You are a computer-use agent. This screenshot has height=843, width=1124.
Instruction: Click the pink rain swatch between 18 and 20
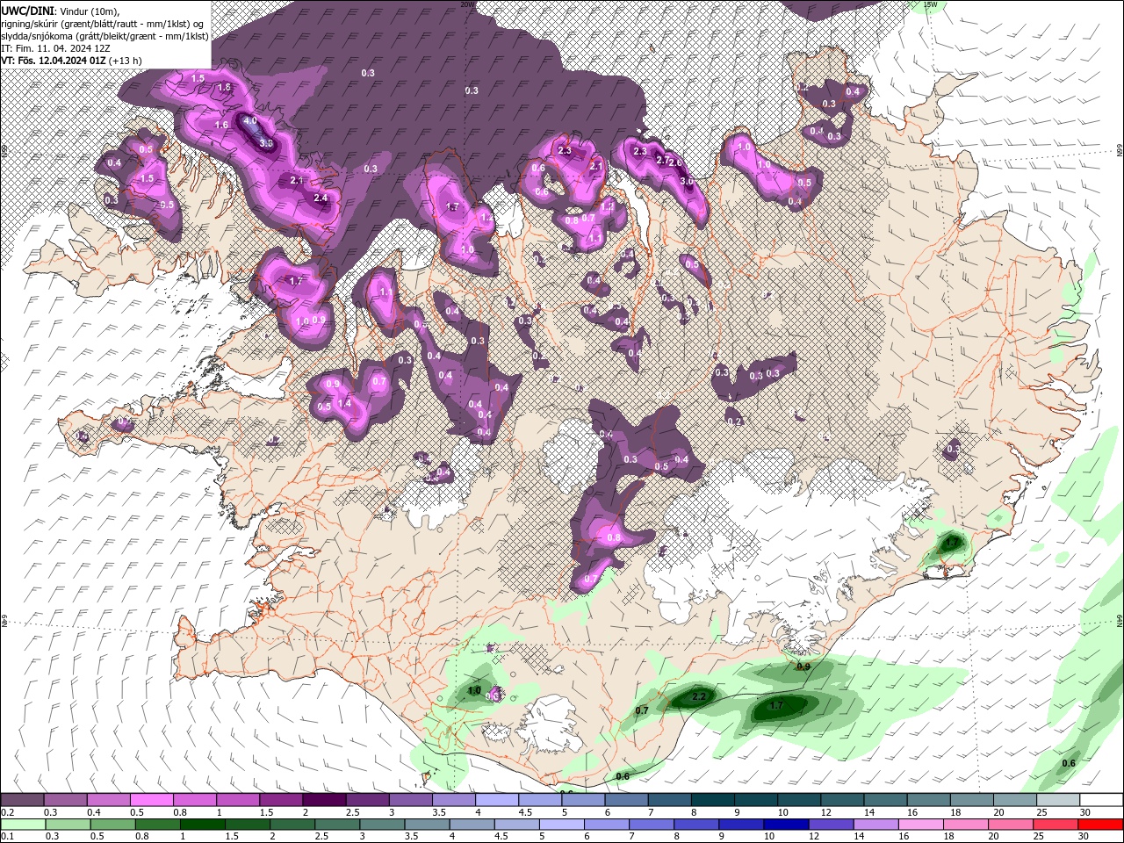(x=965, y=825)
